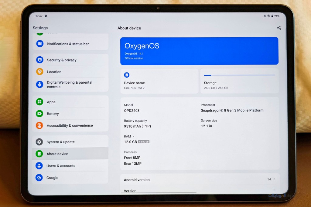Tap the model number OPD2403
Image resolution: width=311 pixels, height=207 pixels.
coord(132,111)
